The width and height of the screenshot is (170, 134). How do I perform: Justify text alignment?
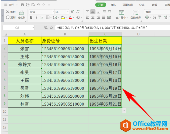pyautogui.click(x=104, y=17)
